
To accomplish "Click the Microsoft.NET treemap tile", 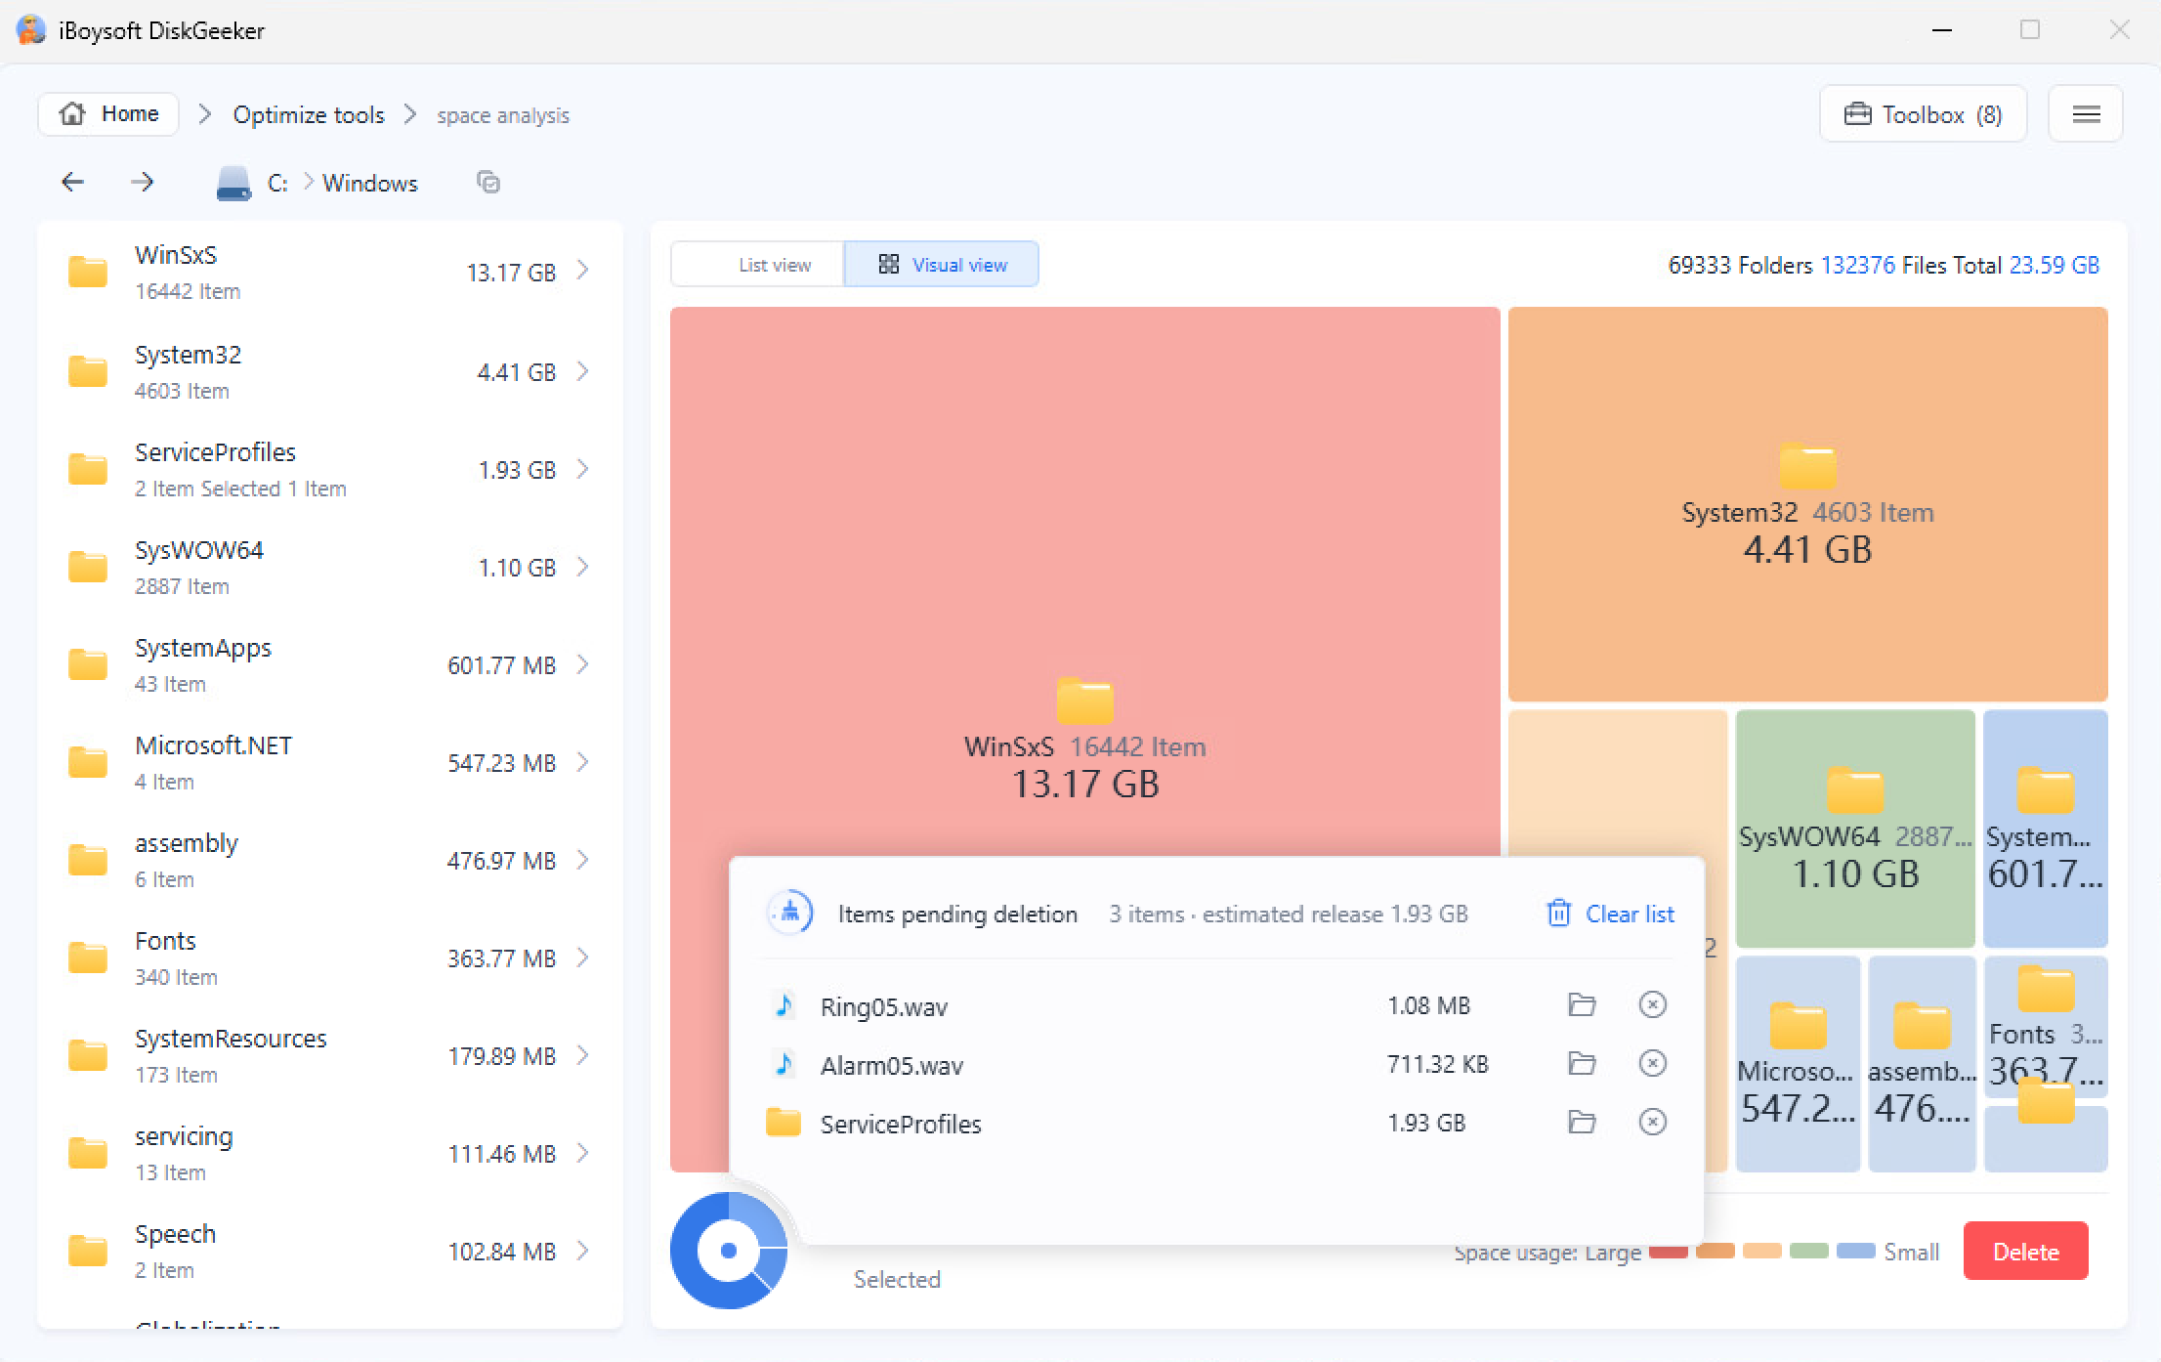I will coord(1798,1063).
